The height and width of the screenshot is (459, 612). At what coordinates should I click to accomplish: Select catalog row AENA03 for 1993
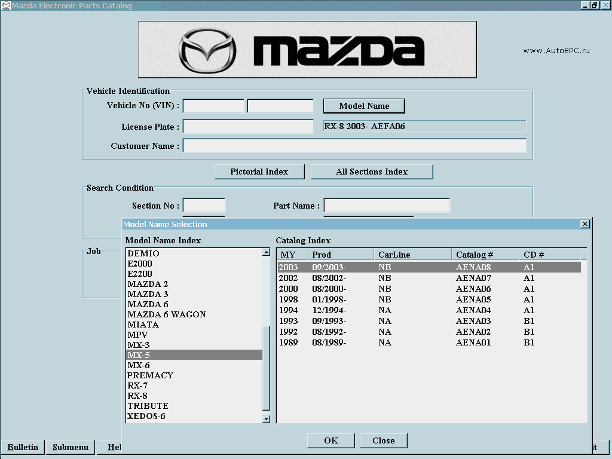pyautogui.click(x=429, y=321)
